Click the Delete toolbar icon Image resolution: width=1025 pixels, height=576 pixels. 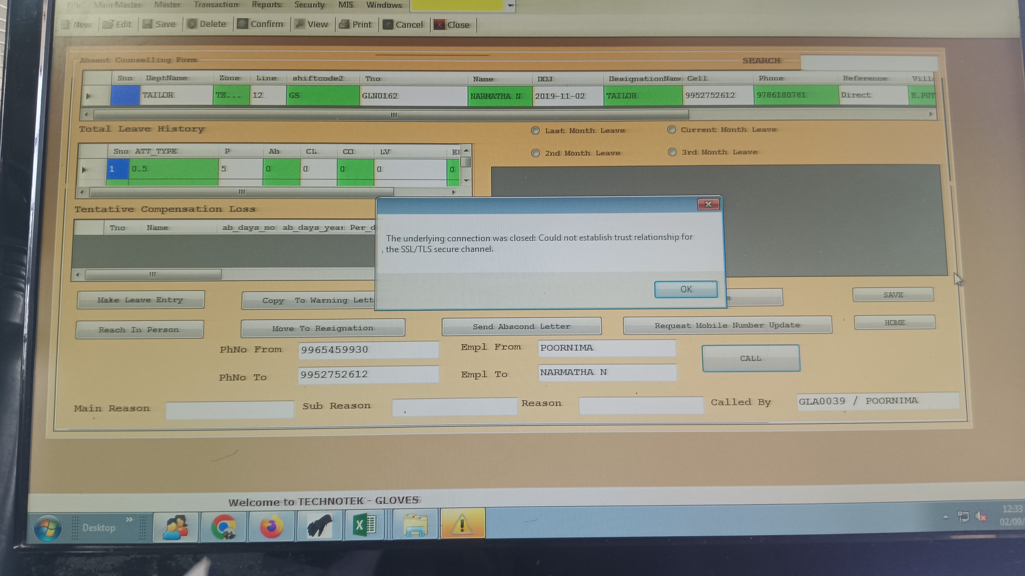(x=192, y=24)
